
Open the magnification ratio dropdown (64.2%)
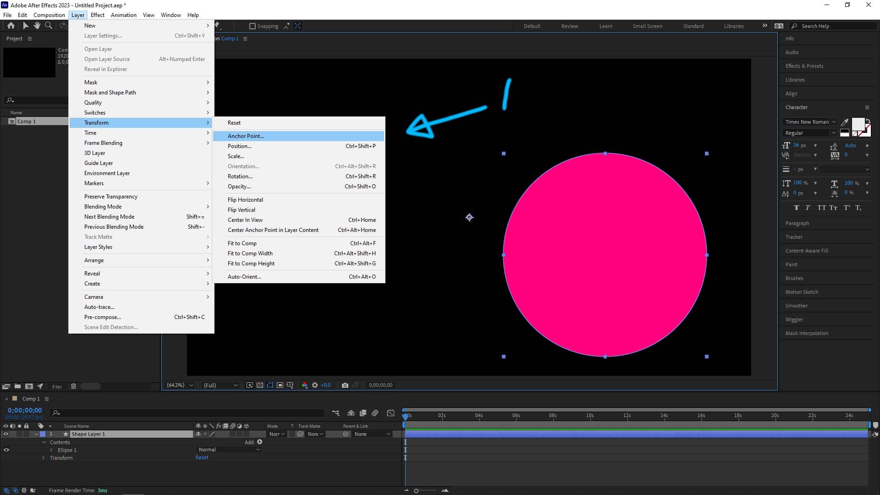[x=179, y=385]
